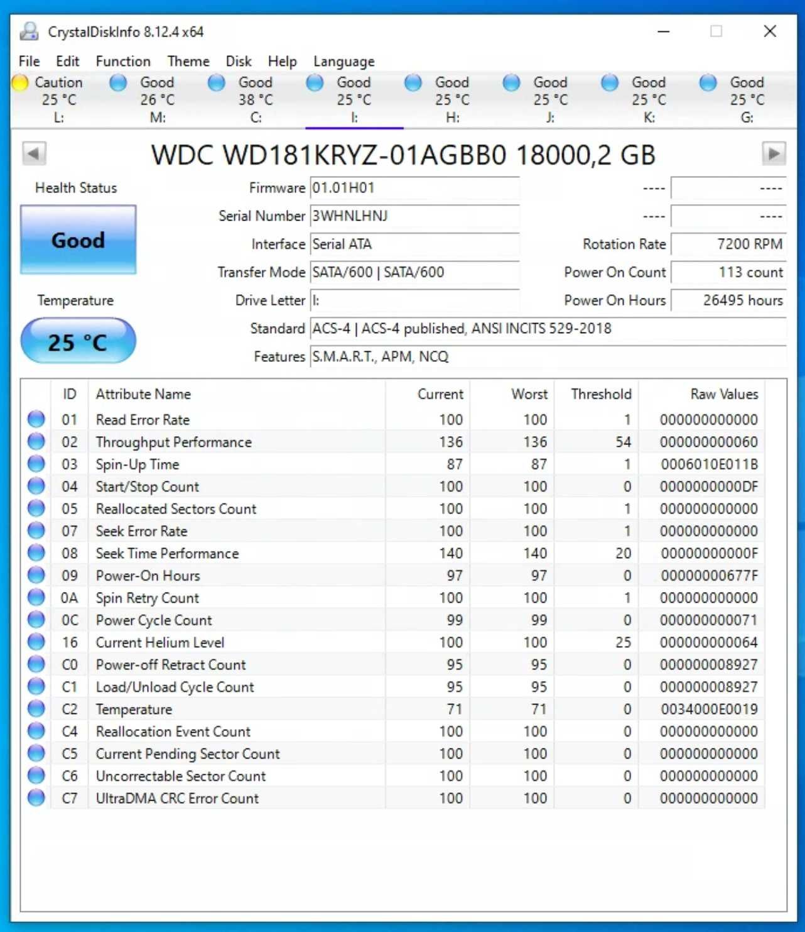
Task: Select the Caution disk L: tab
Action: (x=59, y=99)
